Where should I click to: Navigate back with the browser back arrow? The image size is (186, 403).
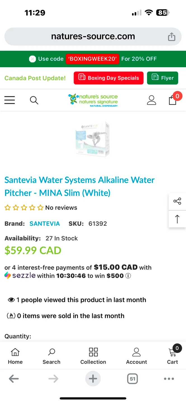point(14,379)
